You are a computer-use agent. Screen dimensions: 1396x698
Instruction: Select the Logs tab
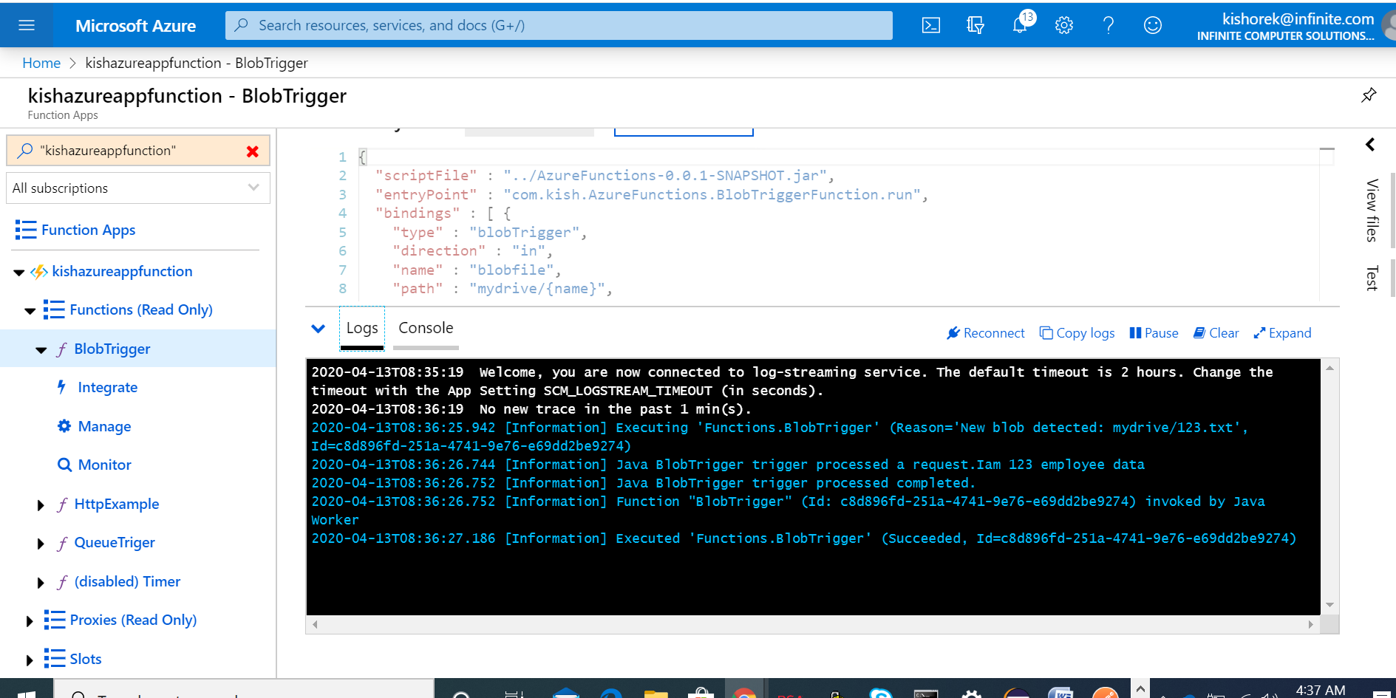362,328
